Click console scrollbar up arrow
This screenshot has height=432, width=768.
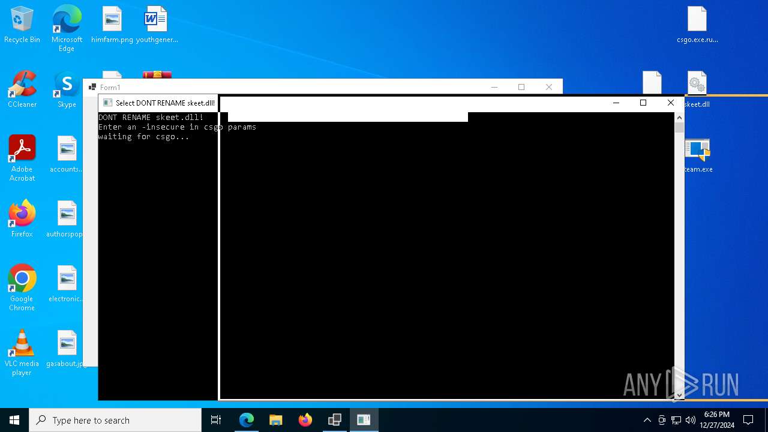(x=679, y=118)
